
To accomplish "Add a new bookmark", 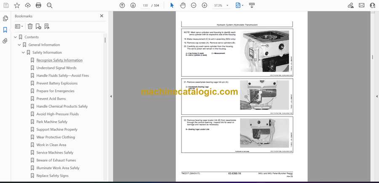I will [x=38, y=27].
